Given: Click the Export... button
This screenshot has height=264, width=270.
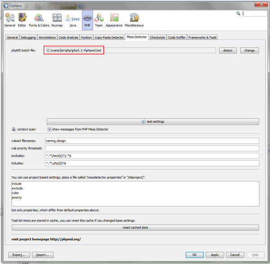Looking at the screenshot, I should coord(19,255).
